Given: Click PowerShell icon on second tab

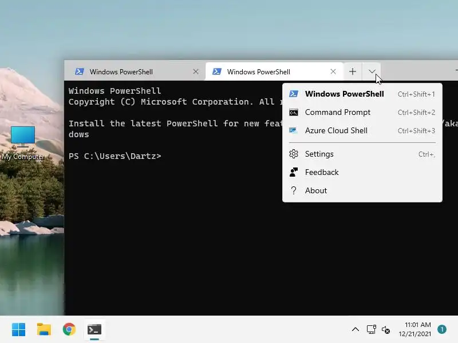Looking at the screenshot, I should pos(217,71).
